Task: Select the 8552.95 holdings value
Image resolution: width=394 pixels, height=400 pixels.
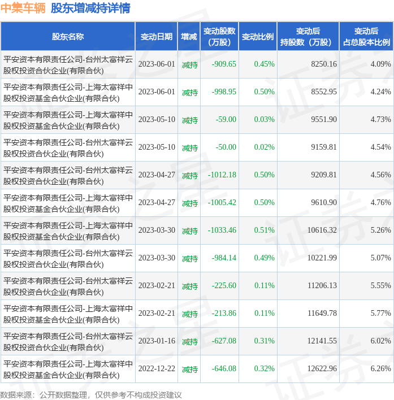Action: tap(324, 92)
